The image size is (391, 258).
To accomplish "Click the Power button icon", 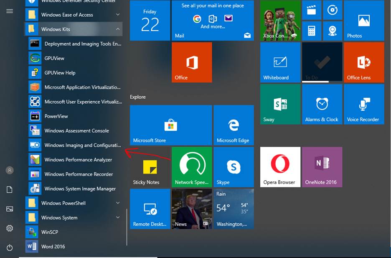I will 10,248.
